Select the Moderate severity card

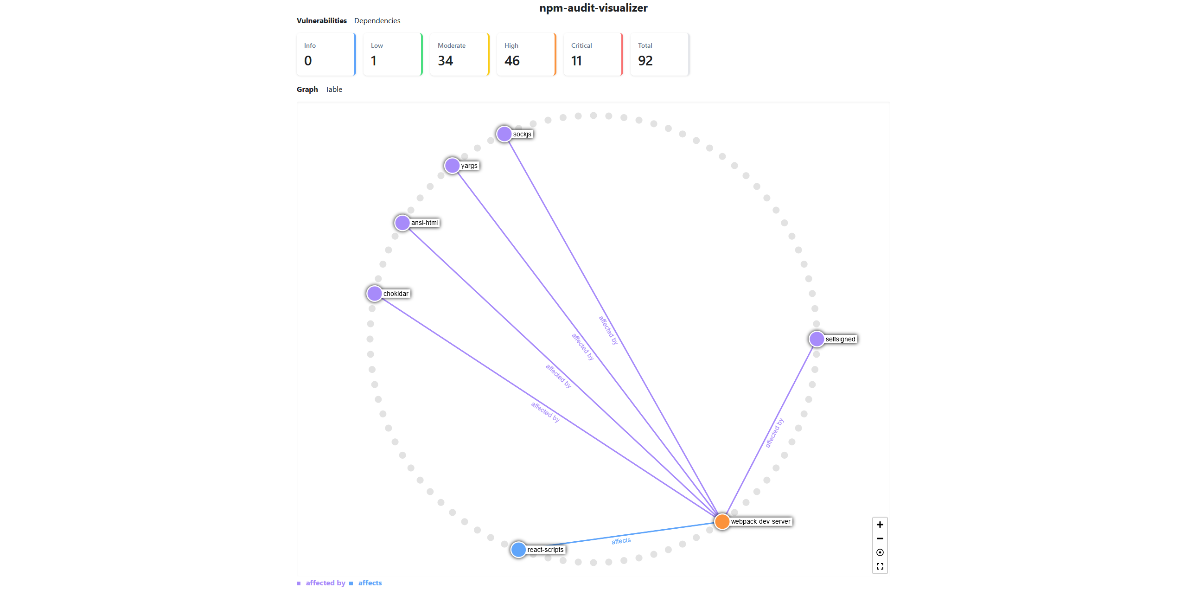click(x=459, y=54)
